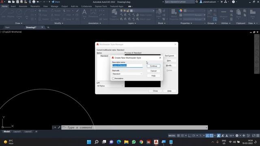Image resolution: width=260 pixels, height=146 pixels.
Task: Switch to the Insert ribbon tab
Action: click(x=13, y=6)
